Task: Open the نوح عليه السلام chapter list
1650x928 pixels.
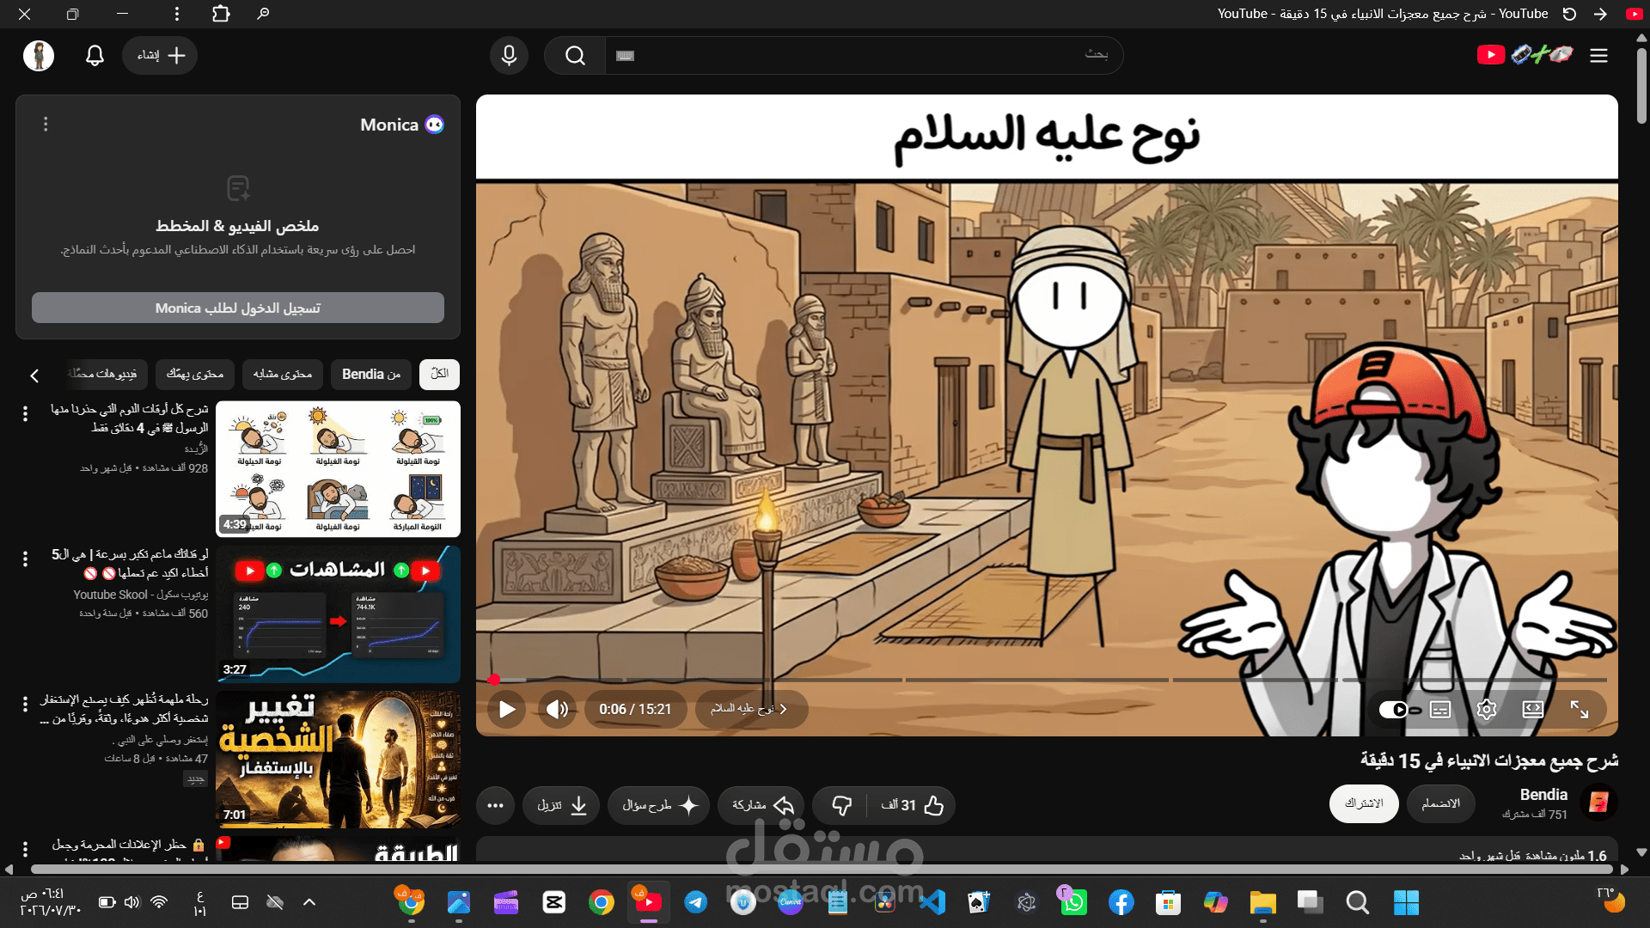Action: coord(751,710)
